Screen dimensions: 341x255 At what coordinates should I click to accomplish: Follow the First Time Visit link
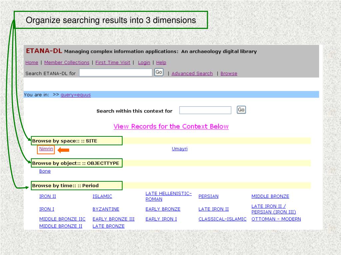pos(113,63)
